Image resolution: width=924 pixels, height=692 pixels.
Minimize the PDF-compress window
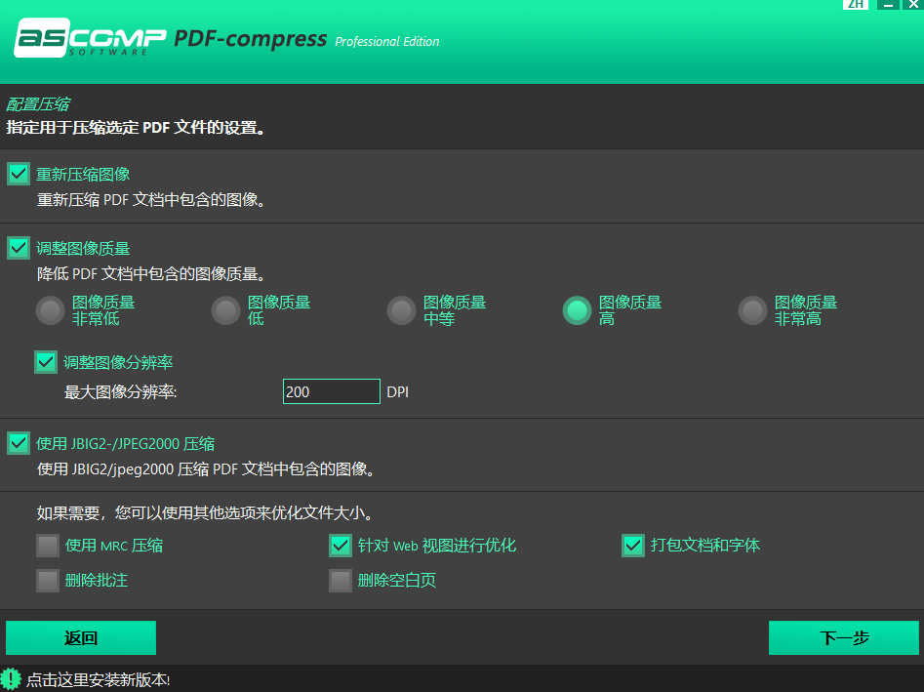(x=886, y=4)
